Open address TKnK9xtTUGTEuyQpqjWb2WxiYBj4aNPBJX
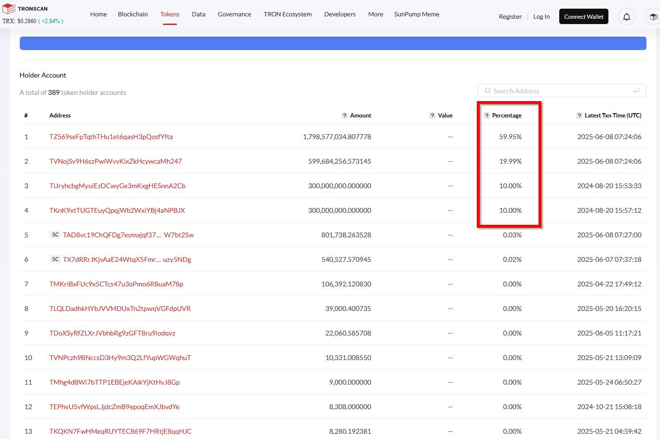660x439 pixels. (117, 210)
